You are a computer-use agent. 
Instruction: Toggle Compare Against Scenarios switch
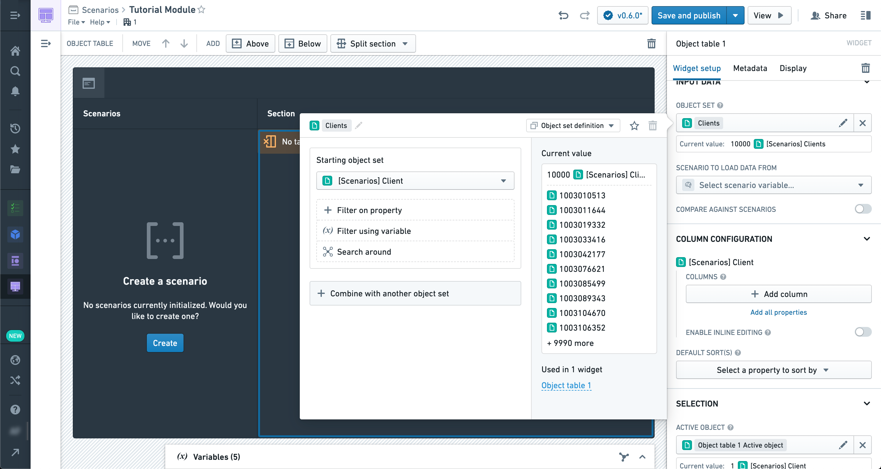tap(863, 209)
